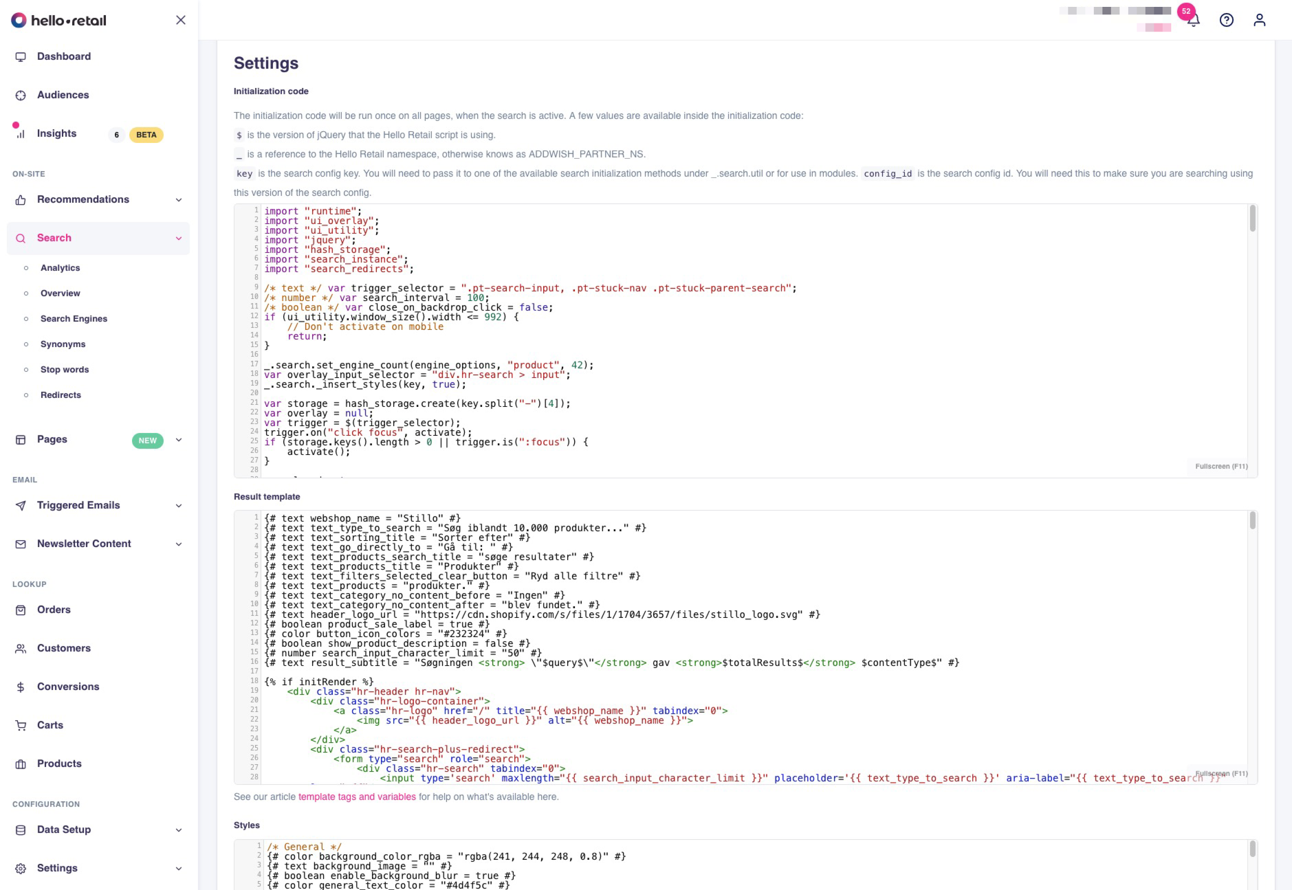
Task: Click the Triggered Emails paper plane icon
Action: (x=21, y=506)
